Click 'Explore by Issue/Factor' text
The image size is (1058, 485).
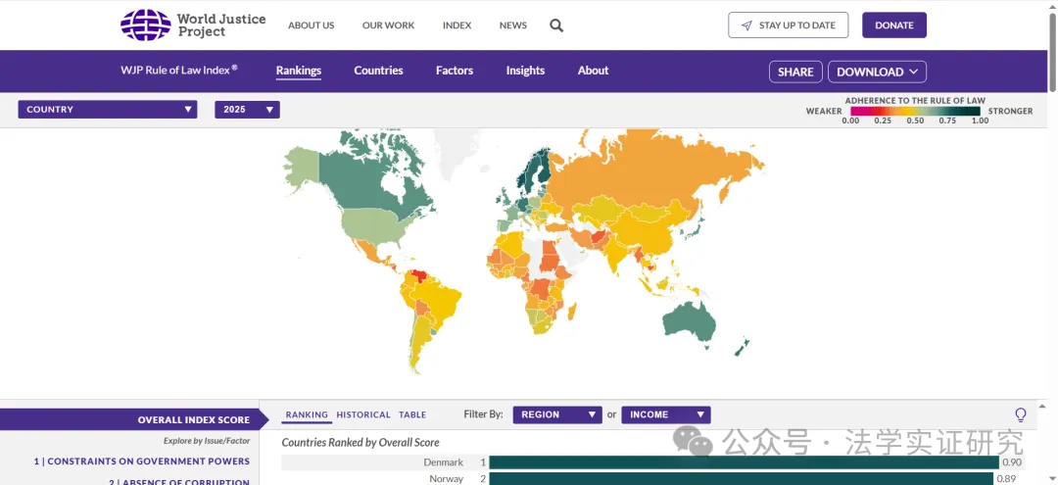[207, 441]
